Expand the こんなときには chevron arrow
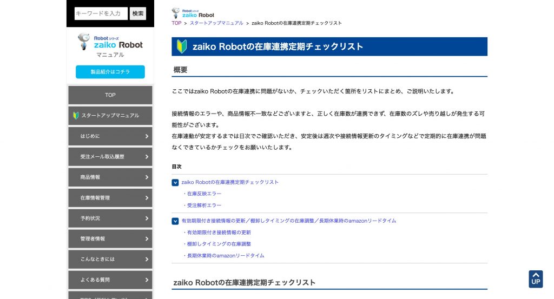Screen dimensions: 554x299 147,259
